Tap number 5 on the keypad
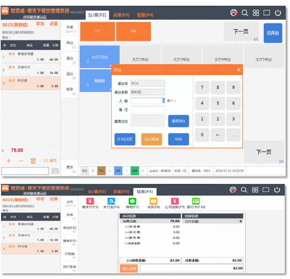Image resolution: width=290 pixels, height=279 pixels. click(218, 103)
